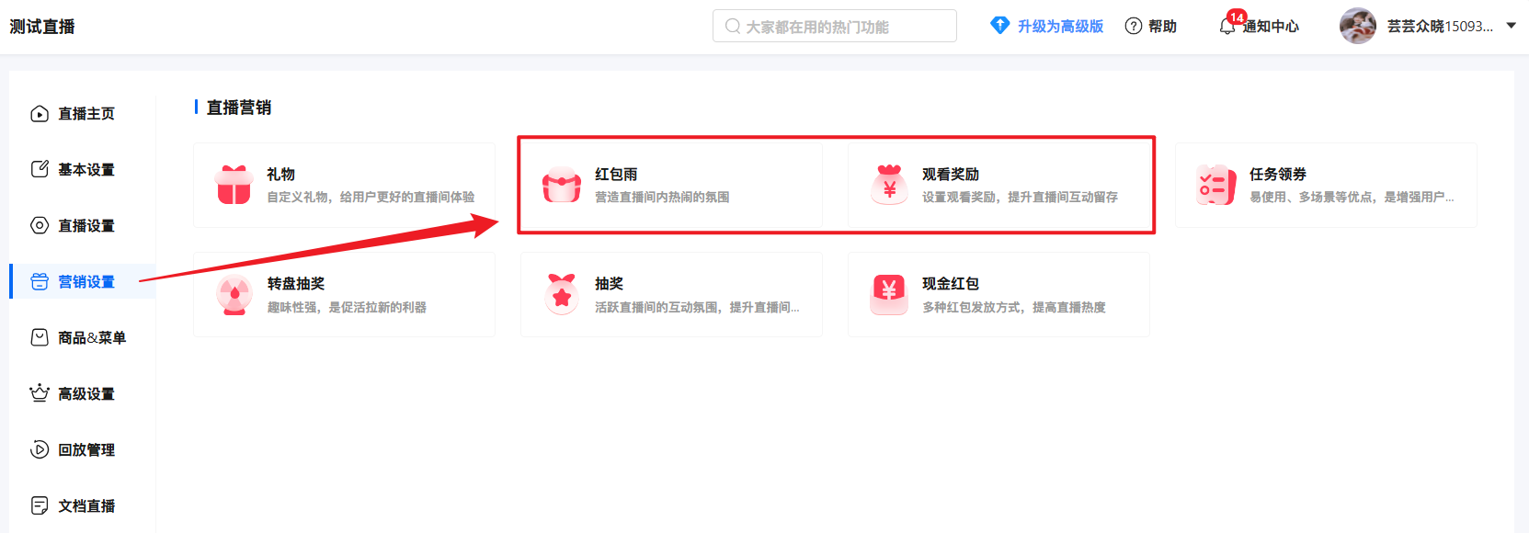Screen dimensions: 1529x533
Task: Open the 帮助 help link
Action: click(1161, 27)
